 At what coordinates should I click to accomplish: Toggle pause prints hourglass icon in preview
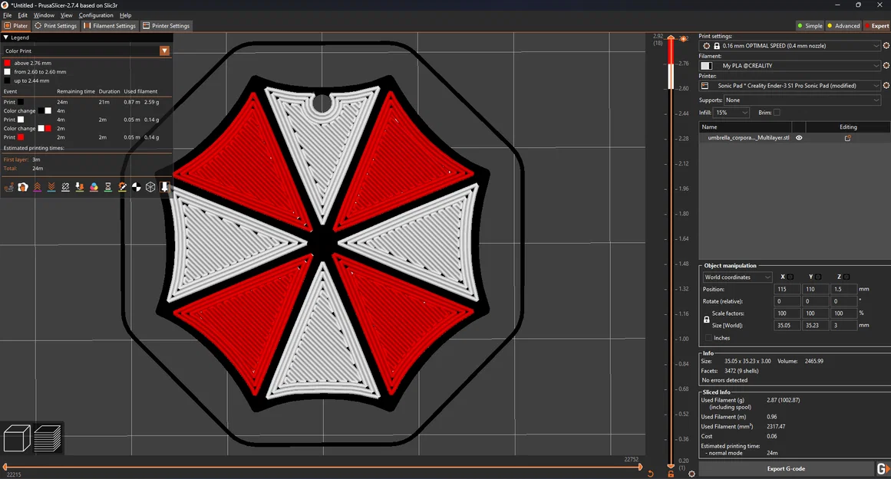click(x=108, y=187)
